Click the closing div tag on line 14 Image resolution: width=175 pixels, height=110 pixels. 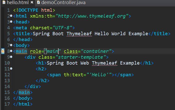[33, 87]
